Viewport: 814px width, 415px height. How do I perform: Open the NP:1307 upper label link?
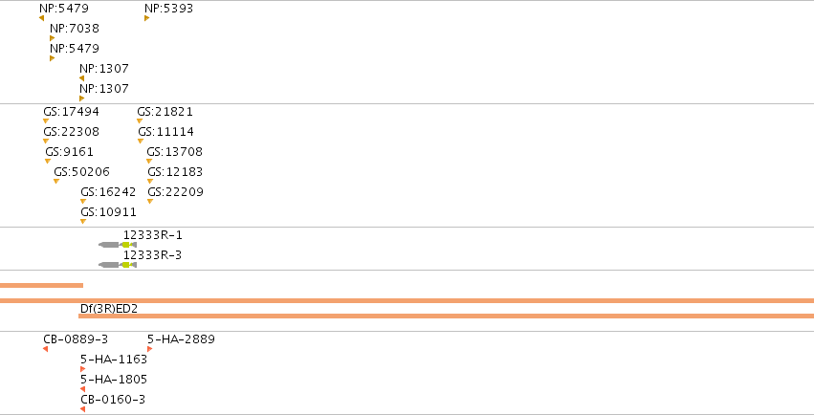[x=104, y=69]
